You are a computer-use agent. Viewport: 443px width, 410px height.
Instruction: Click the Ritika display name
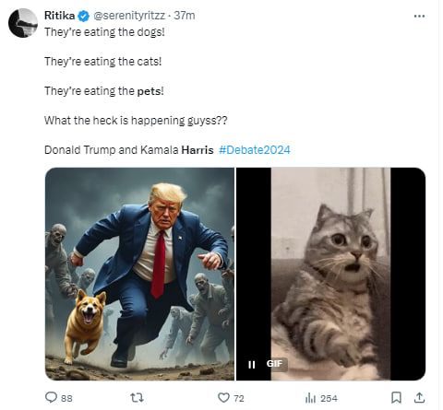59,16
